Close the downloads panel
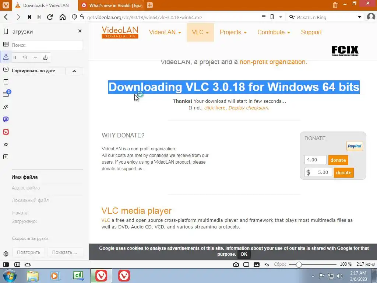Image resolution: width=377 pixels, height=283 pixels. (x=80, y=31)
